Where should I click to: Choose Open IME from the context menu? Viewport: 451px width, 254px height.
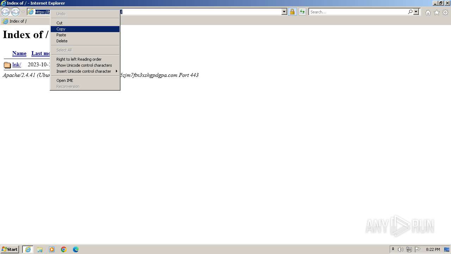(x=85, y=80)
